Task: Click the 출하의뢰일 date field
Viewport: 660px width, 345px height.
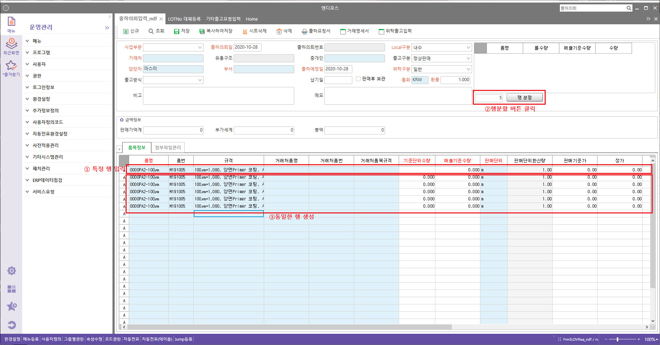Action: [x=247, y=47]
